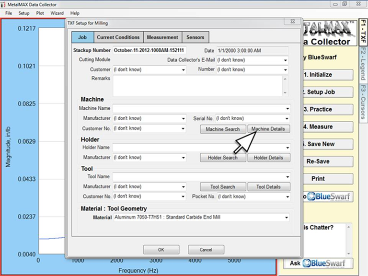Close the MetalMAX Data Collector window
Image resolution: width=368 pixels, height=276 pixels.
coord(358,4)
